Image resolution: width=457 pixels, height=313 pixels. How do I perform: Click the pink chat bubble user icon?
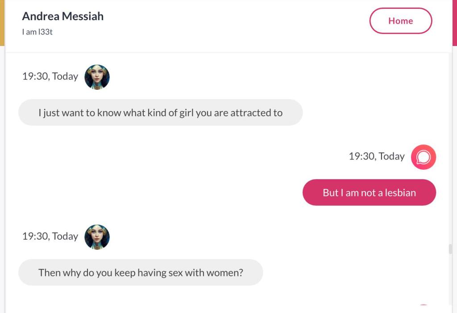423,157
